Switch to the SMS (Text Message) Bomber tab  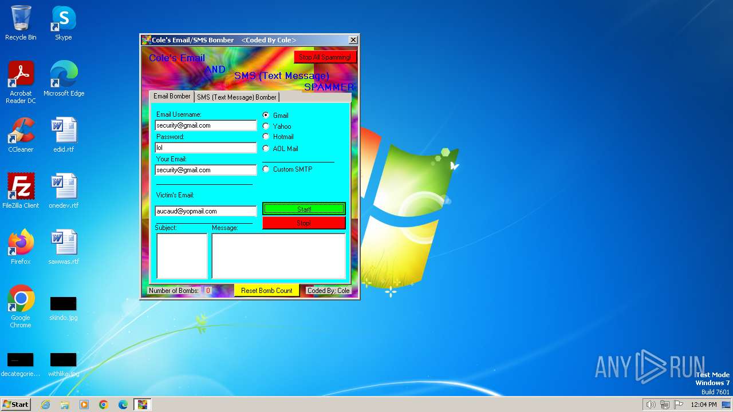237,97
